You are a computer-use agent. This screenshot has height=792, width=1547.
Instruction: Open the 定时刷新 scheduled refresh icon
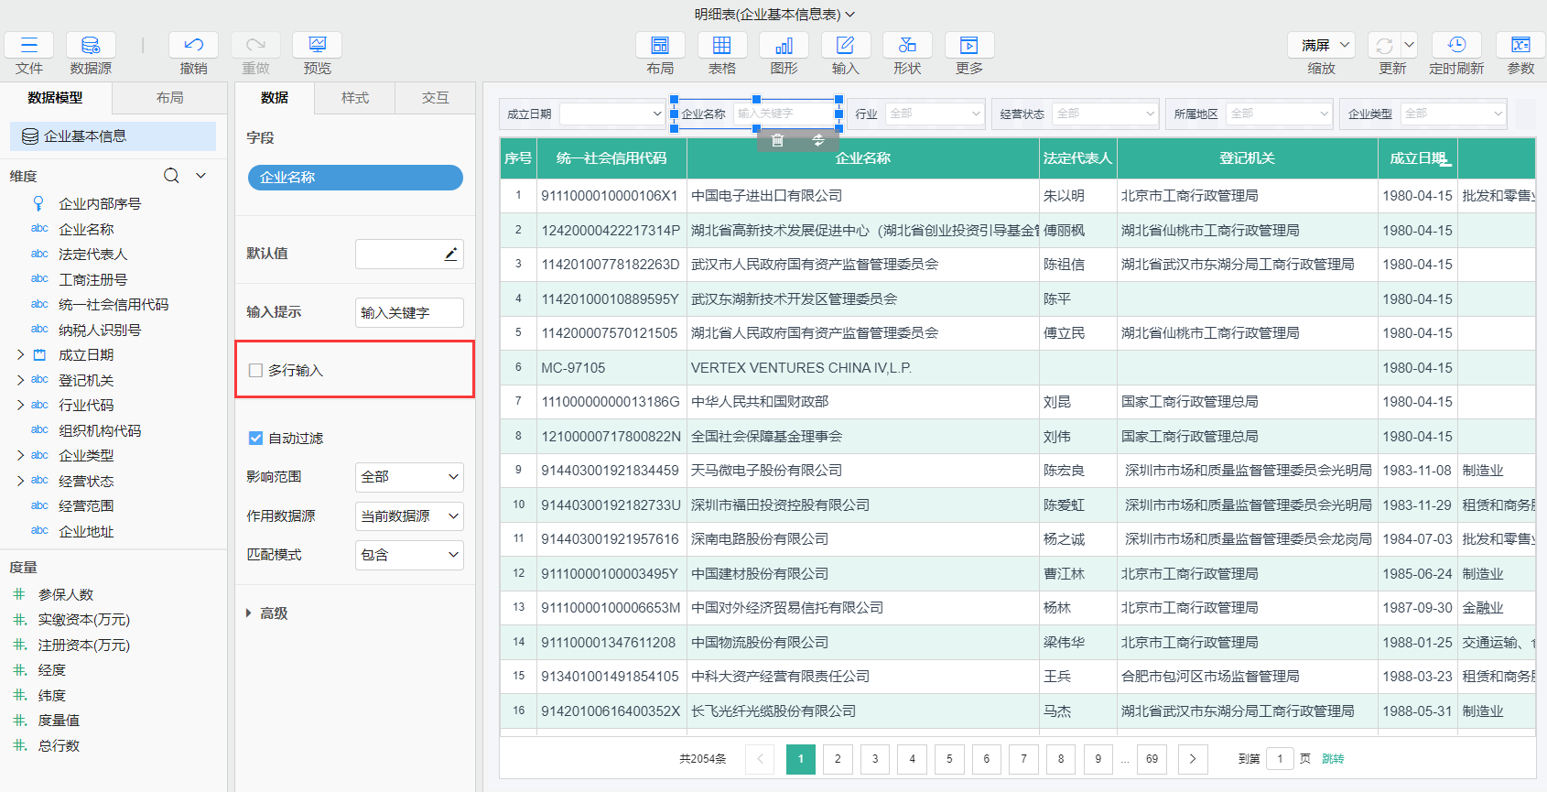pyautogui.click(x=1456, y=46)
